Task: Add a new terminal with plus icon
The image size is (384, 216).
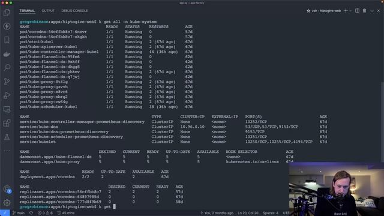Action: coord(346,11)
